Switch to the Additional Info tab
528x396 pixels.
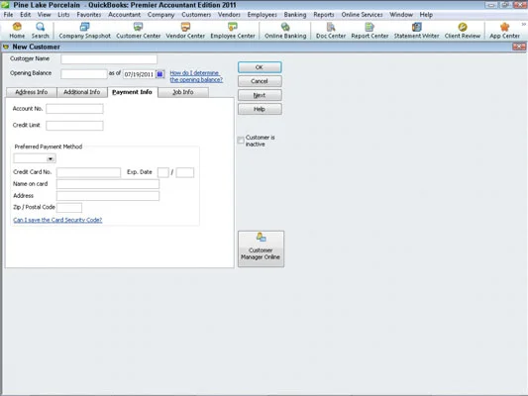point(82,92)
